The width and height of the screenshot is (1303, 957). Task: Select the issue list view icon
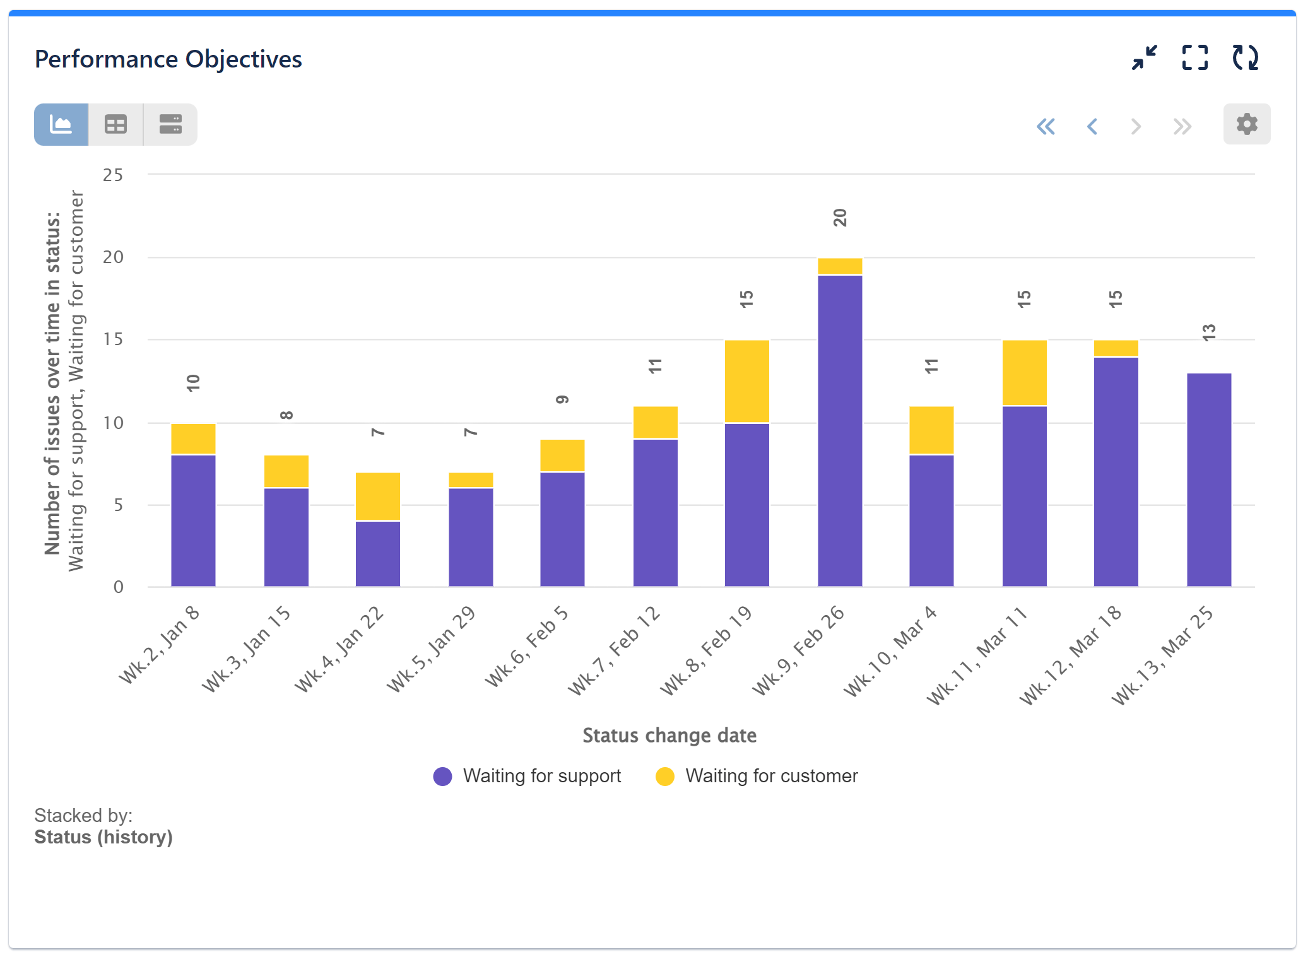click(x=169, y=124)
